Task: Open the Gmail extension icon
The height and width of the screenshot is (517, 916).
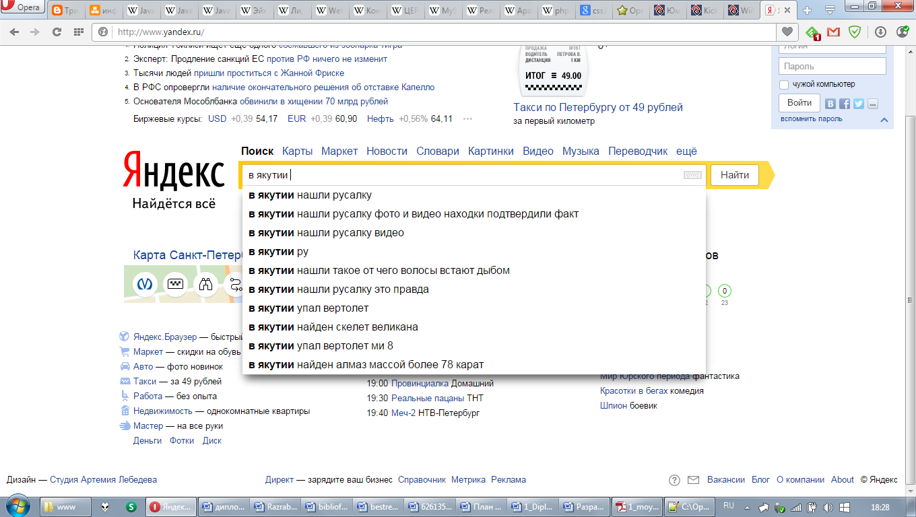Action: coord(833,32)
